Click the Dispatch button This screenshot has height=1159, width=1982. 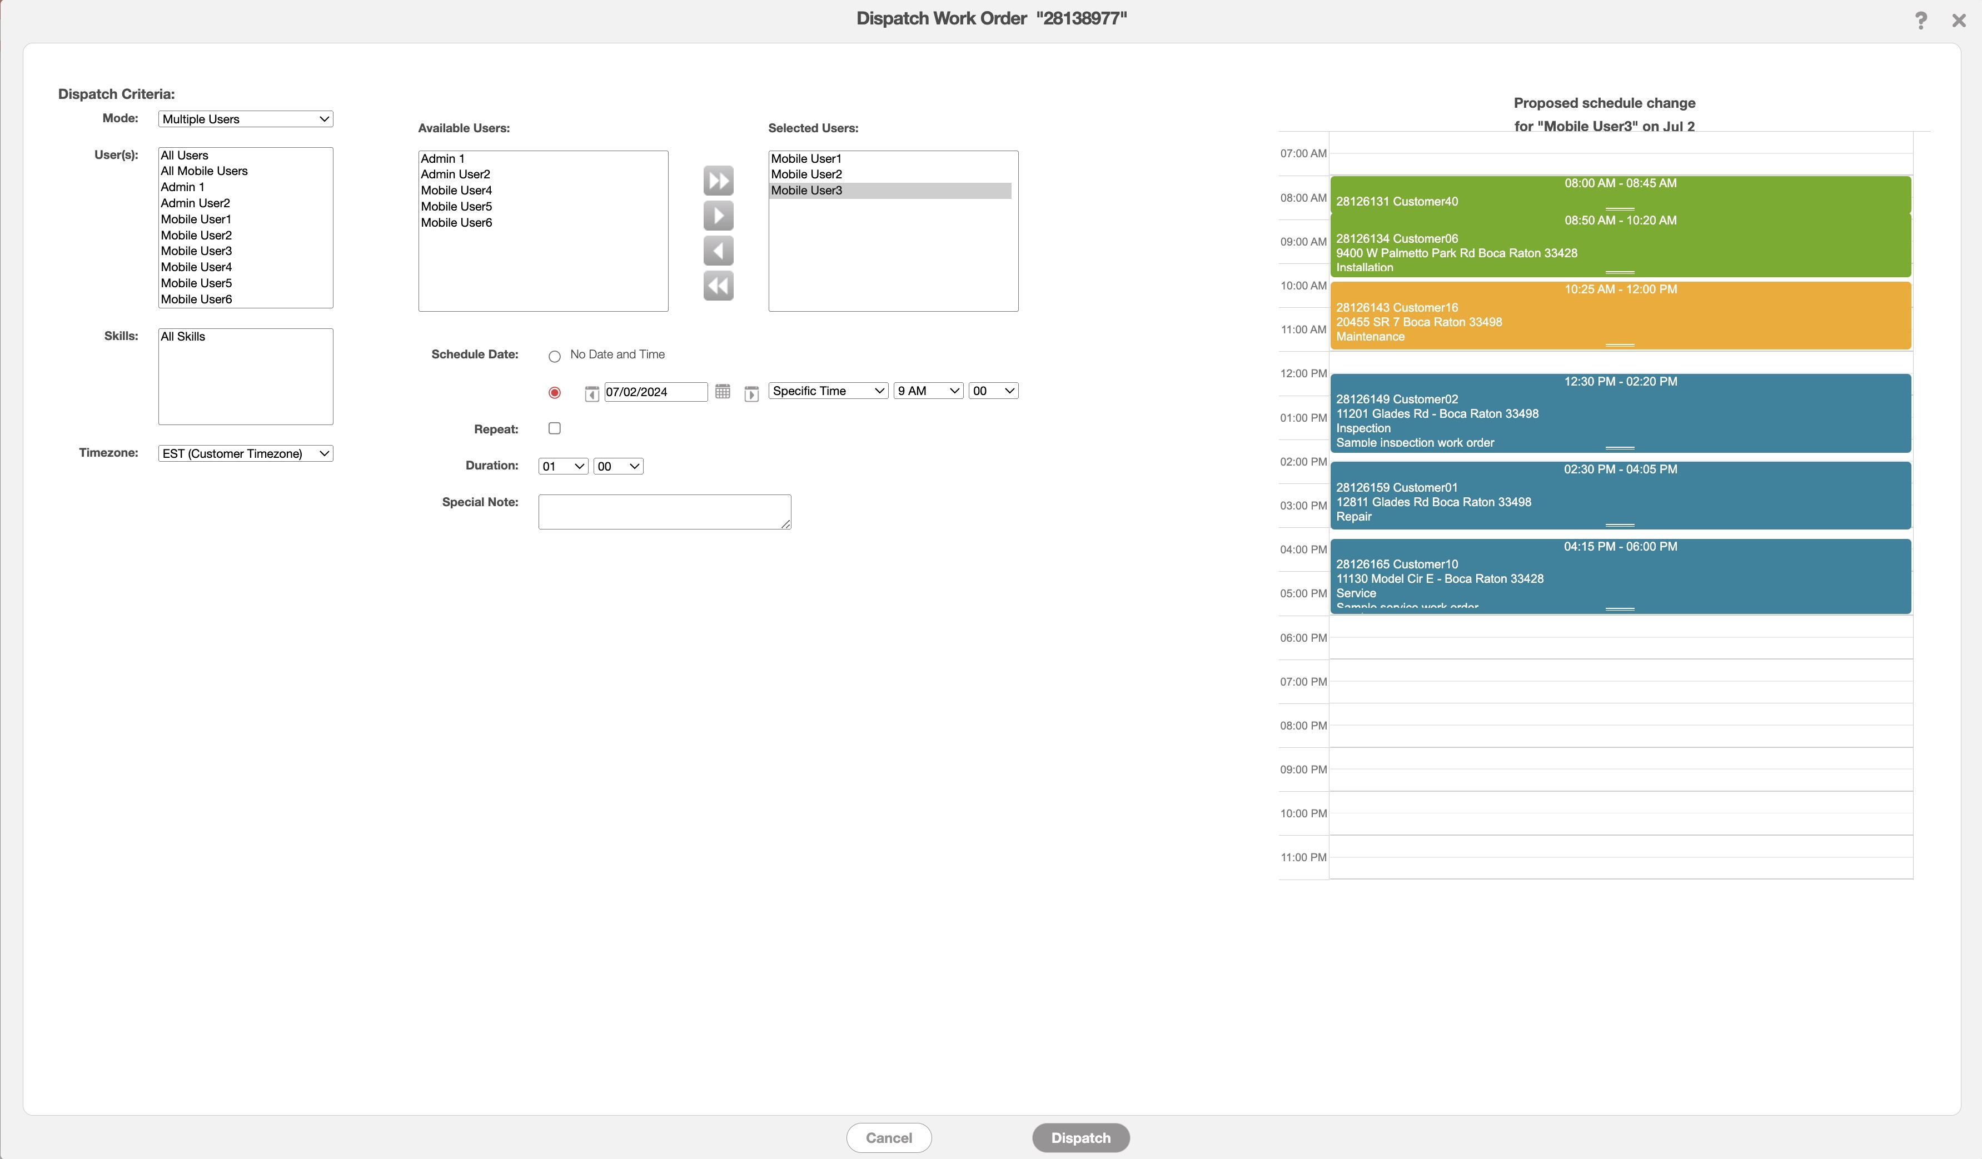(1080, 1138)
